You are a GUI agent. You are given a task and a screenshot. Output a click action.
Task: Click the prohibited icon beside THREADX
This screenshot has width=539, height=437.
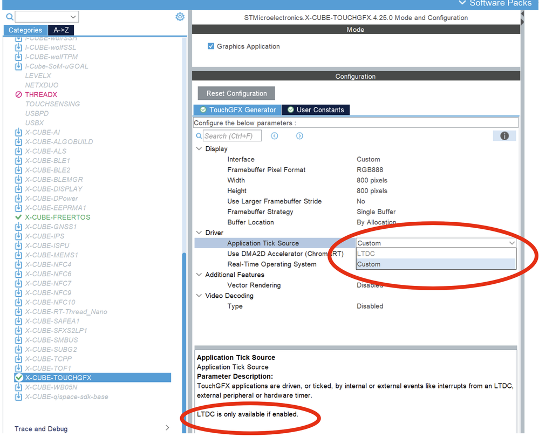tap(18, 94)
